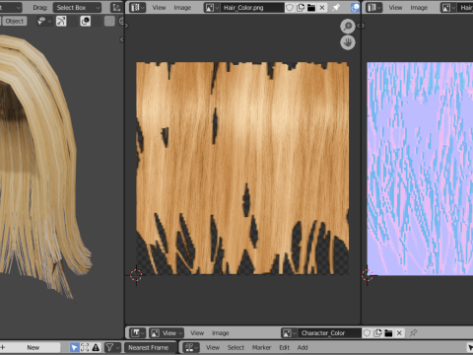Viewport: 473px width, 355px height.
Task: Open Image menu in bottom image editor header
Action: [220, 333]
